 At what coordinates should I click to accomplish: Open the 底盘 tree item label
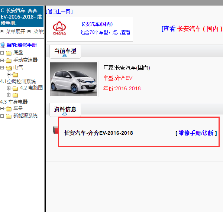(18, 53)
